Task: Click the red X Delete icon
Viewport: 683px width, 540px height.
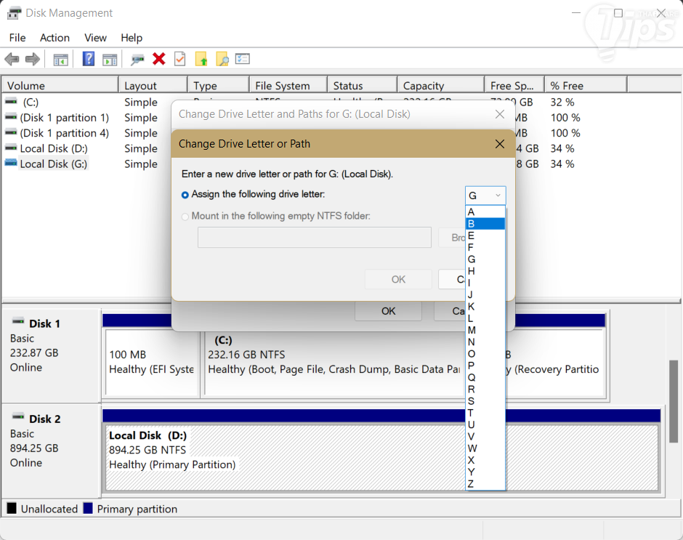Action: click(159, 58)
